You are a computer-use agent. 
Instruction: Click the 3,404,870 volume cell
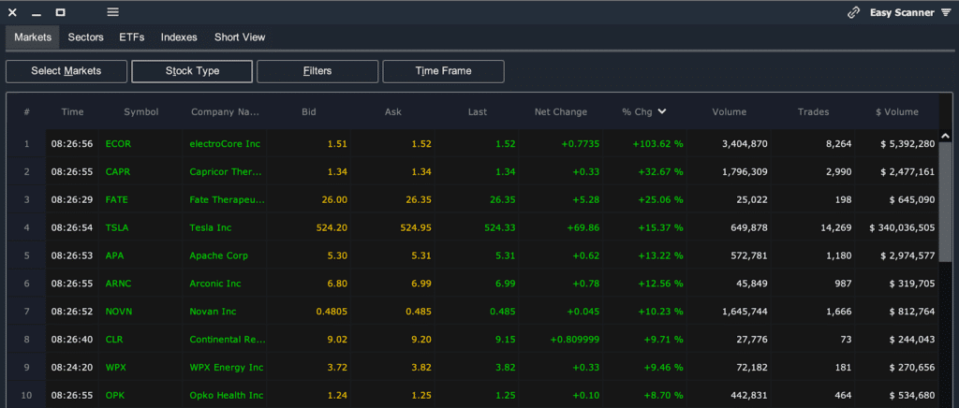click(x=745, y=144)
